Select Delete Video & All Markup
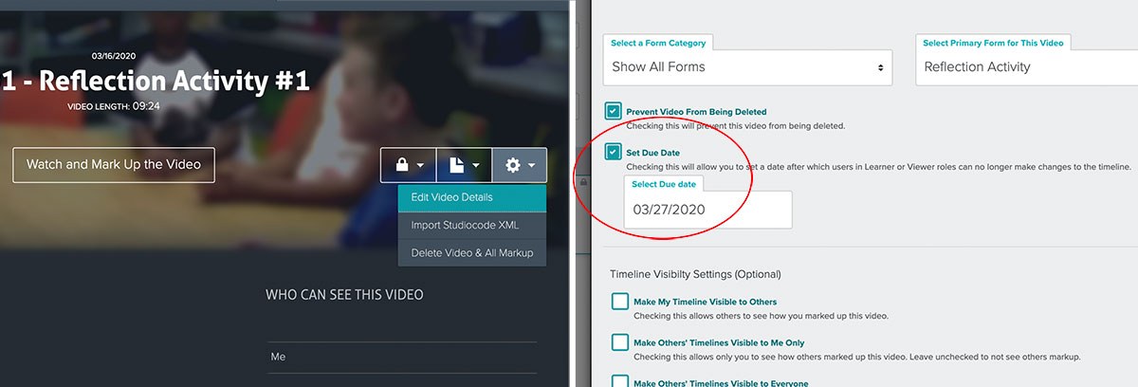The width and height of the screenshot is (1138, 387). 472,253
